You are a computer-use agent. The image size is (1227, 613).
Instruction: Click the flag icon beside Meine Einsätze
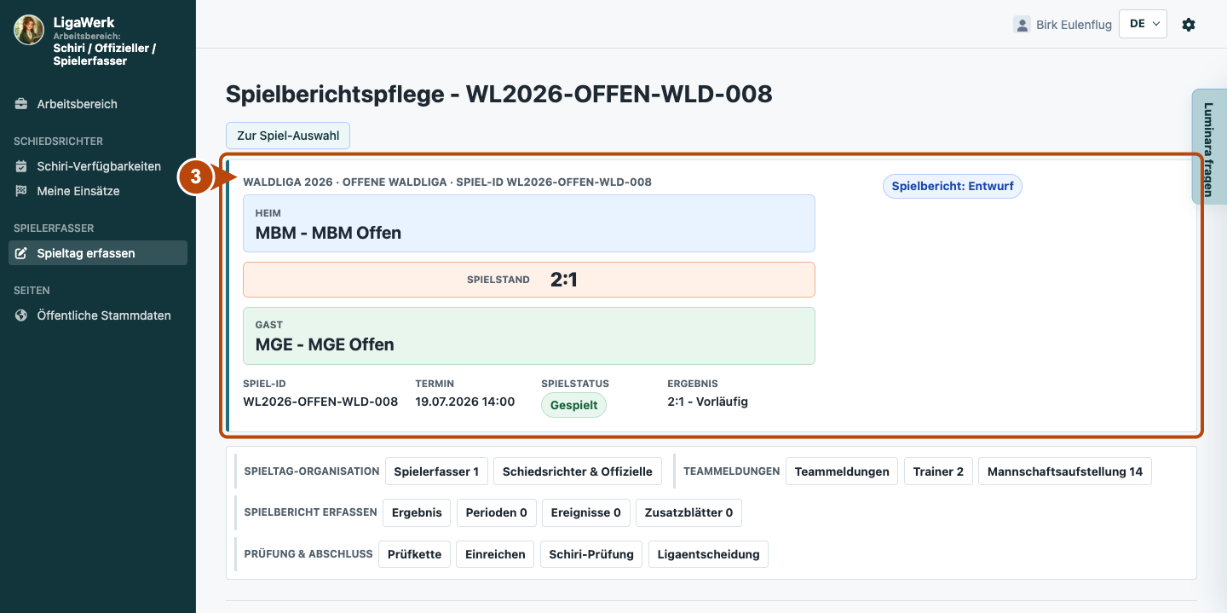pos(21,191)
